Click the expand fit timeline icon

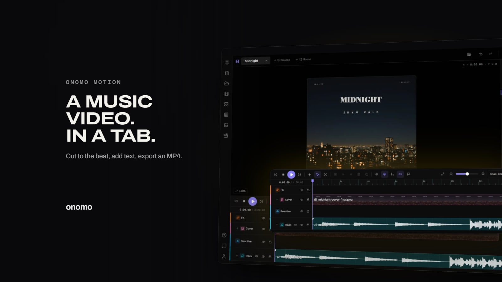[x=443, y=174]
